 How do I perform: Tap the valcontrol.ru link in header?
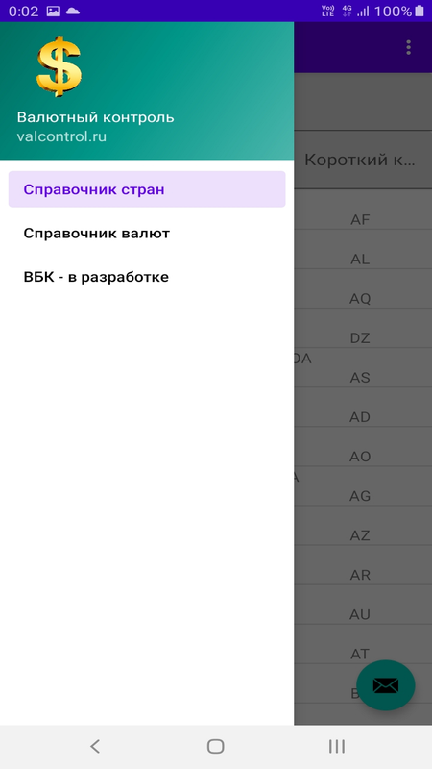click(61, 136)
